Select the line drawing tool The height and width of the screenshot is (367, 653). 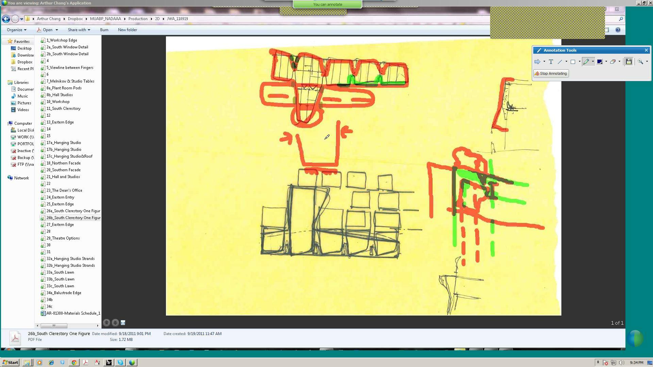pyautogui.click(x=560, y=62)
